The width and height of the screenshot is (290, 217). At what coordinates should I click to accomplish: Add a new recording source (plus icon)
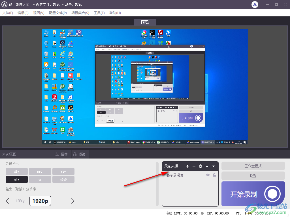pos(187,166)
